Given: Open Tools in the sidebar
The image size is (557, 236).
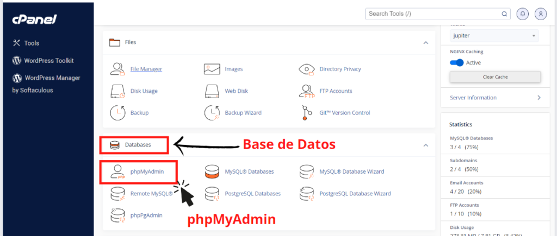Looking at the screenshot, I should point(26,43).
